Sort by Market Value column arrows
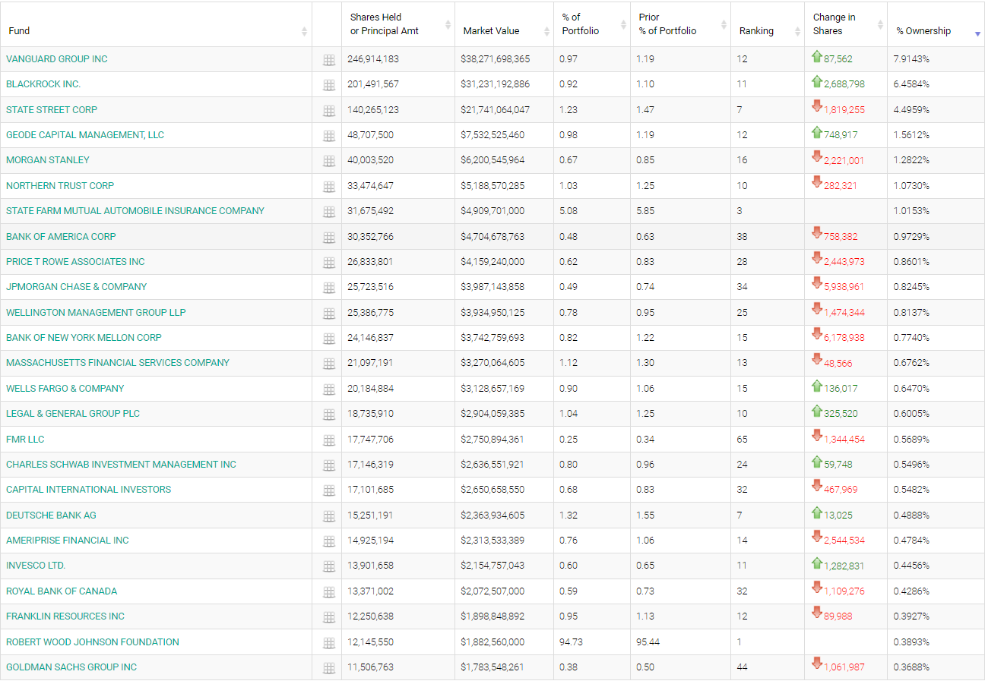This screenshot has height=681, width=985. pos(547,31)
